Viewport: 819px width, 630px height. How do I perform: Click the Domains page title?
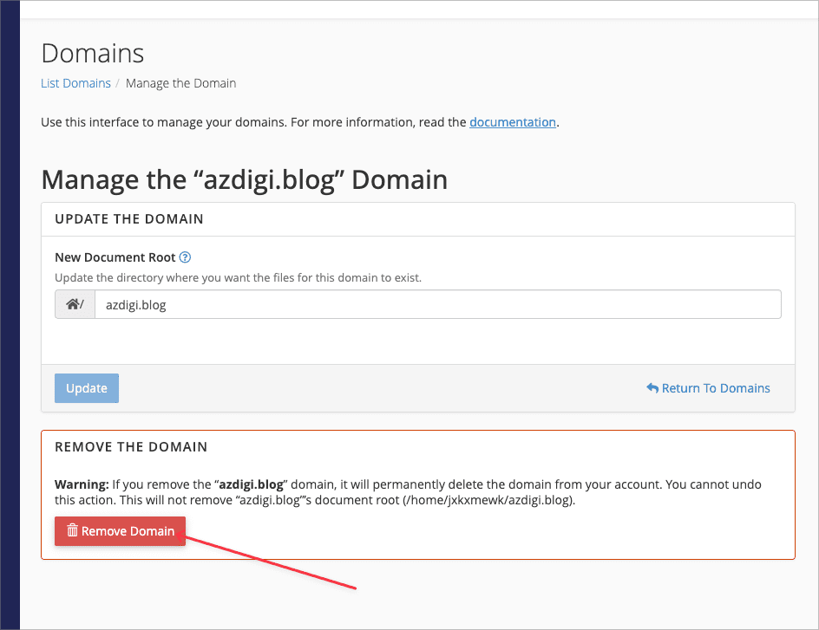point(93,53)
